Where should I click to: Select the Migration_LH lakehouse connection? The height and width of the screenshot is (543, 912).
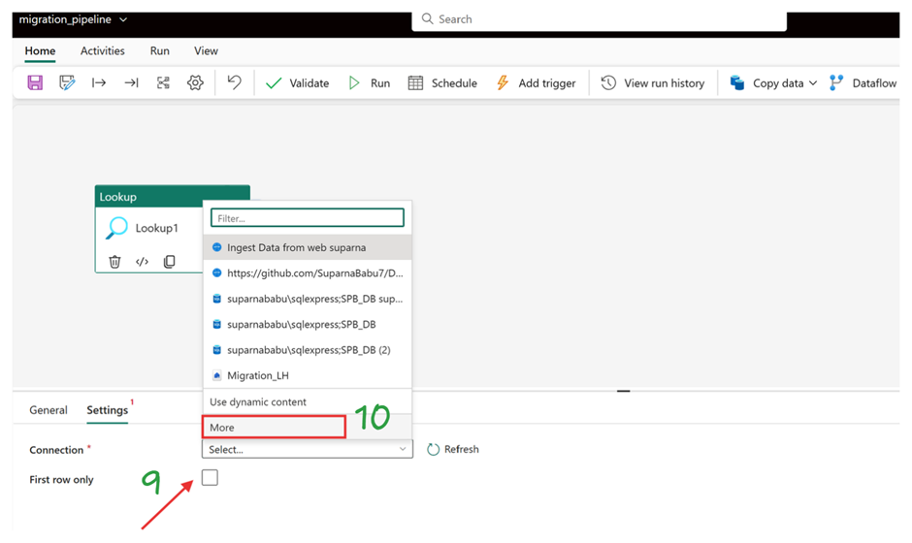(308, 375)
